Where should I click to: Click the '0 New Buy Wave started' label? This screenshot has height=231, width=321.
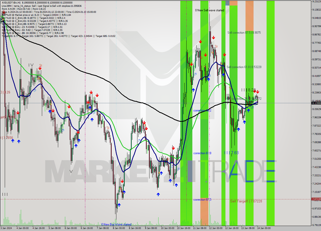click(116, 224)
